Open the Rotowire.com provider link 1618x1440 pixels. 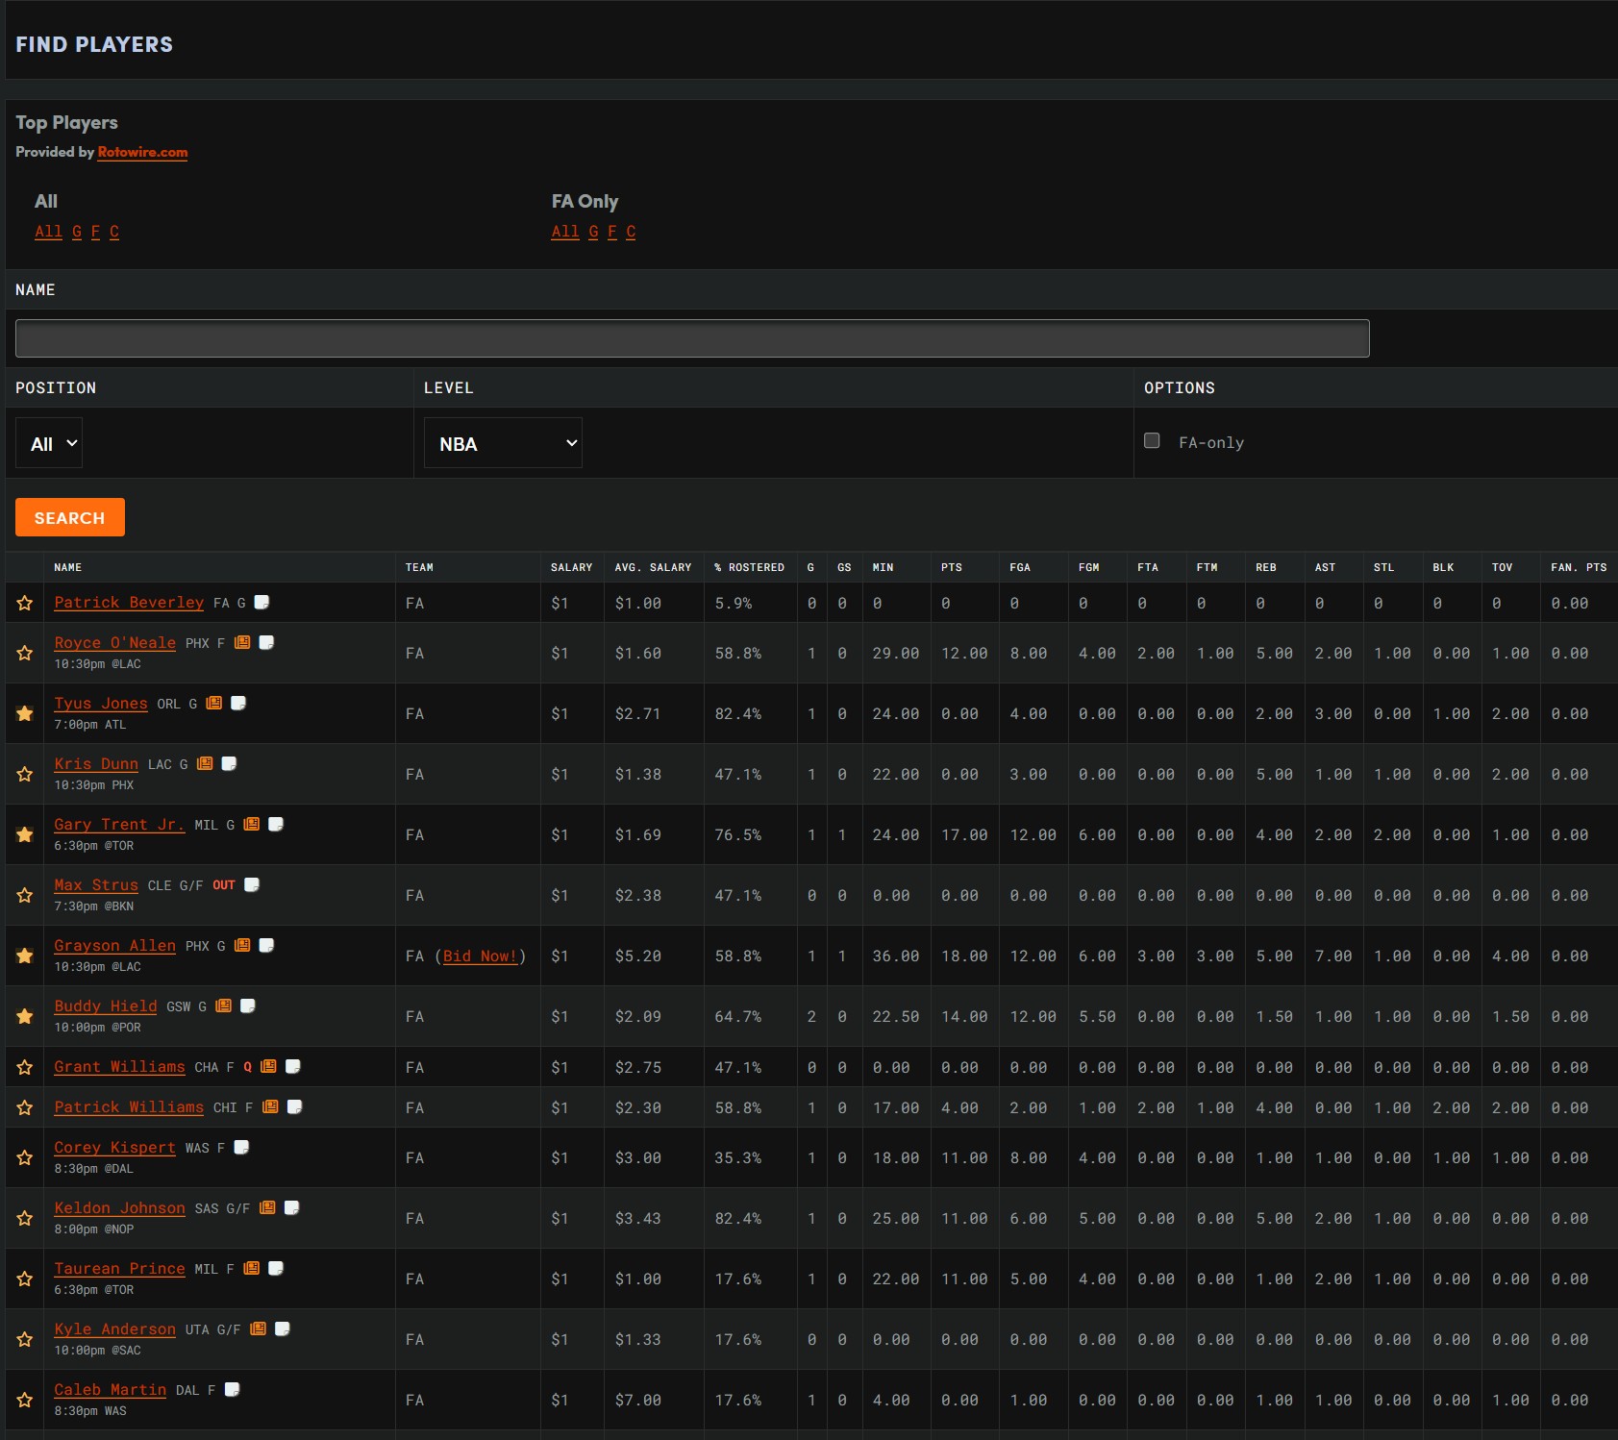142,152
